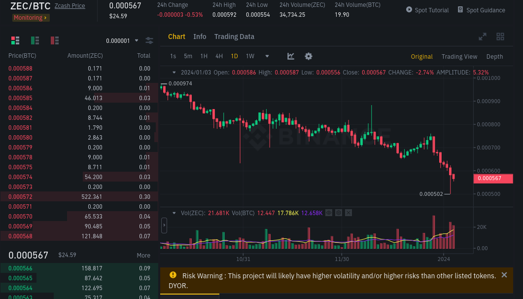Show only sell orders in the order book
523x299 pixels.
click(55, 40)
